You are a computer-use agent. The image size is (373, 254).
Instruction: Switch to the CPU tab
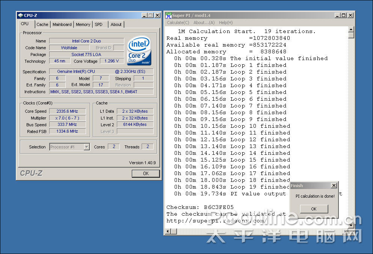click(x=25, y=24)
